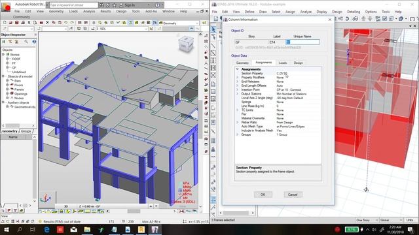The height and width of the screenshot is (235, 419).
Task: Expand the ROOF story tree node
Action: [x=7, y=59]
